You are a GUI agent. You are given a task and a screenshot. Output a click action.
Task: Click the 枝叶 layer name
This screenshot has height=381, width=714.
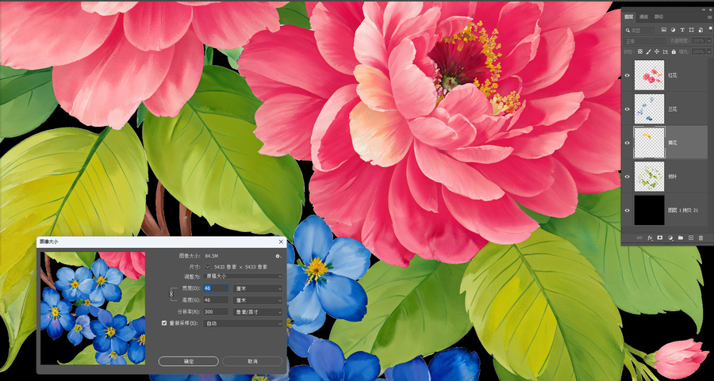[x=673, y=177]
